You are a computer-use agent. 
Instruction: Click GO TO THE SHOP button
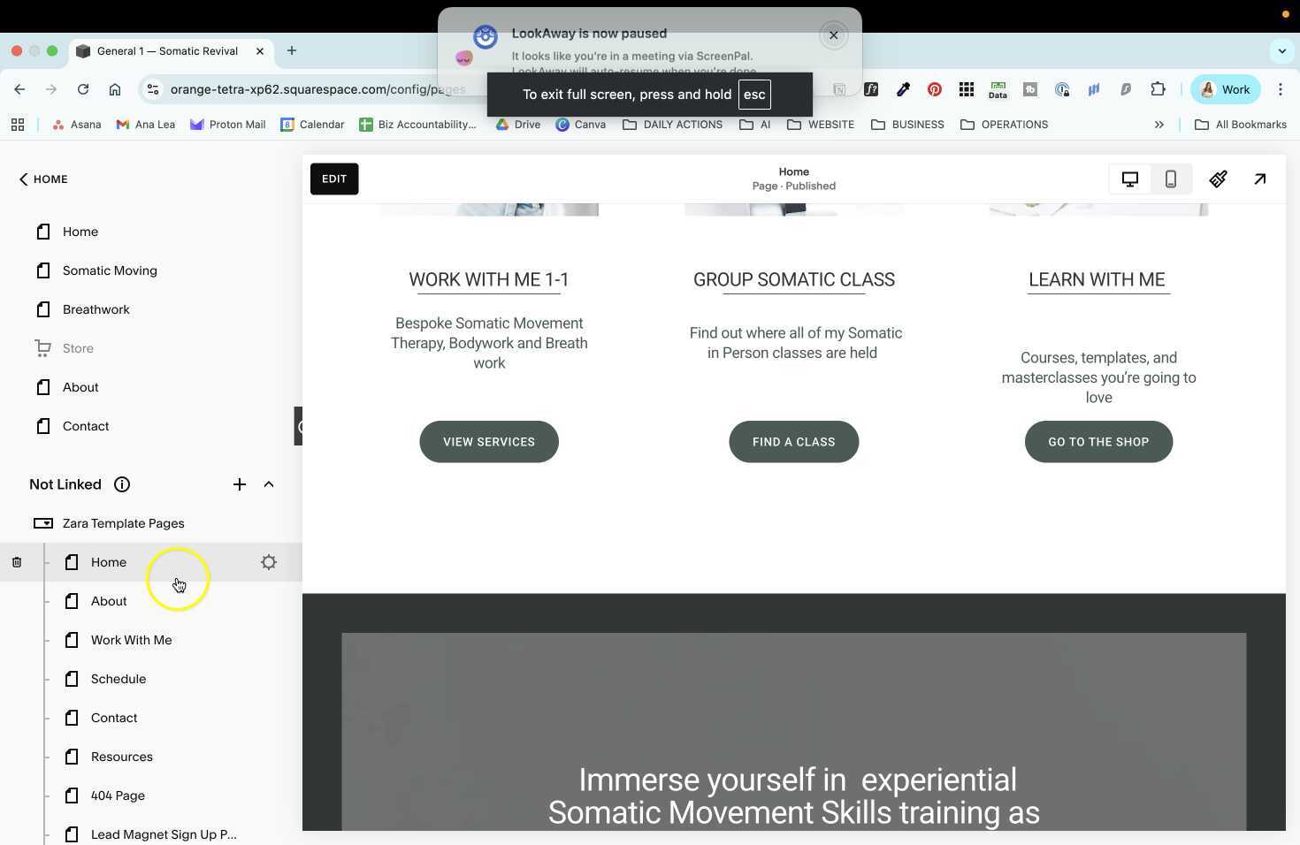pyautogui.click(x=1098, y=441)
